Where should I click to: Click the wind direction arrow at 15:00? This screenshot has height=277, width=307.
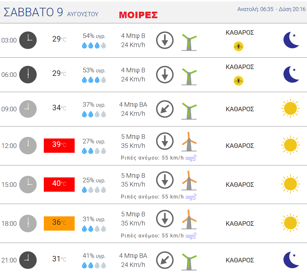point(165,180)
